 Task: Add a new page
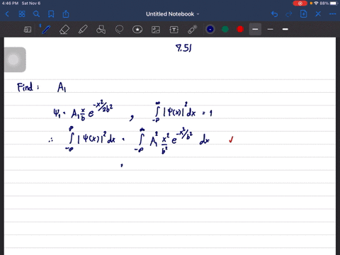point(303,14)
